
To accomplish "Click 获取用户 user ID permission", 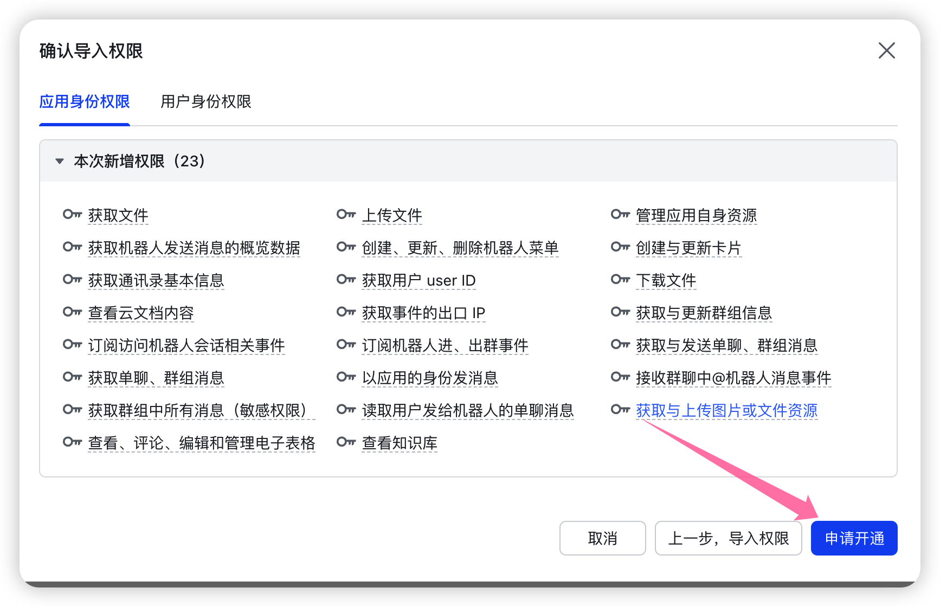I will click(419, 280).
